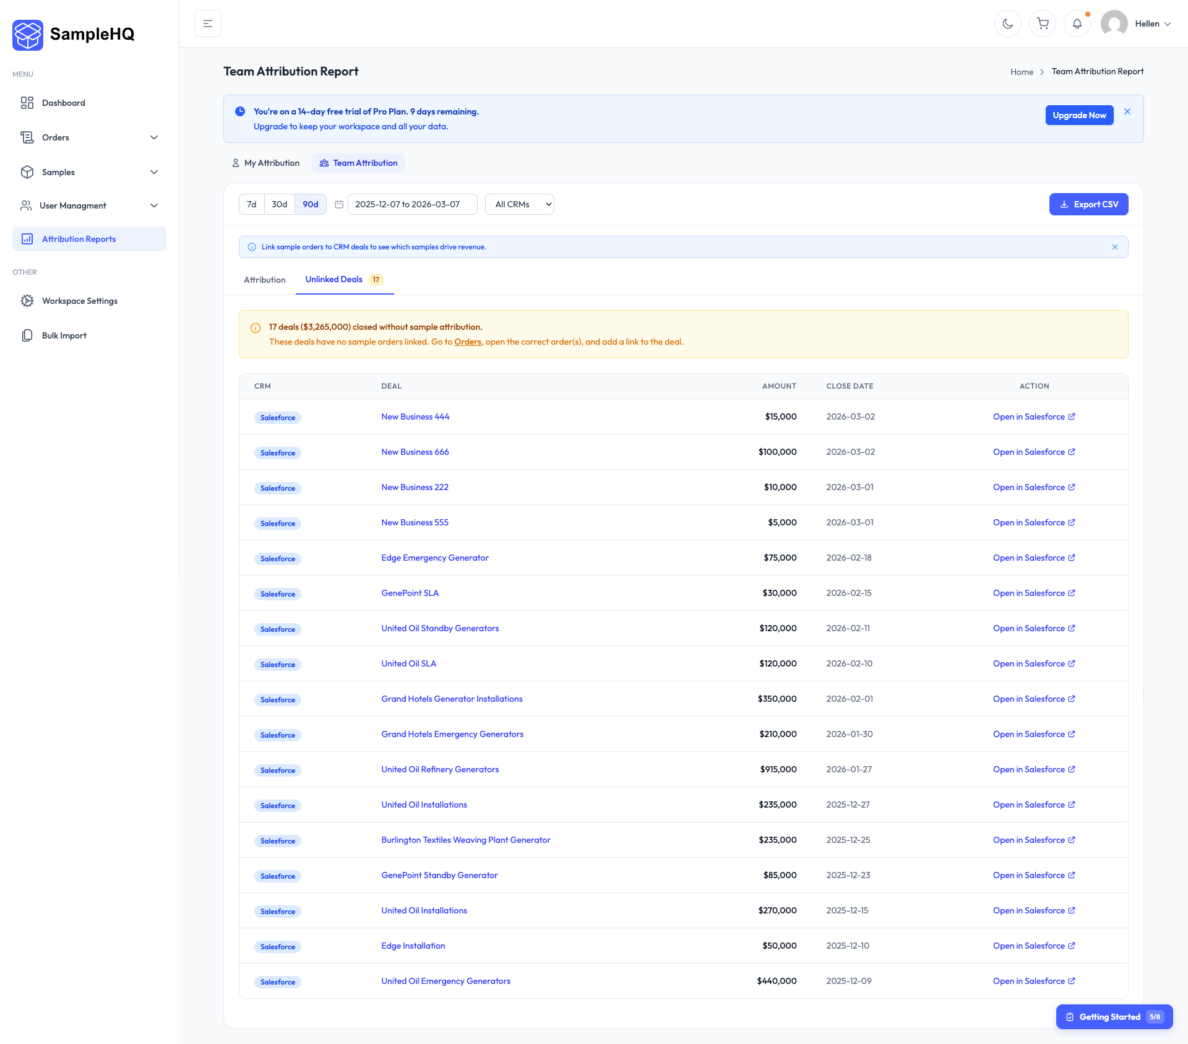
Task: Open the United Oil SLA deal link
Action: pyautogui.click(x=408, y=663)
